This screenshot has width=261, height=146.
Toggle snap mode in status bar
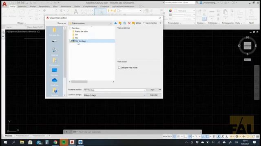tap(179, 136)
